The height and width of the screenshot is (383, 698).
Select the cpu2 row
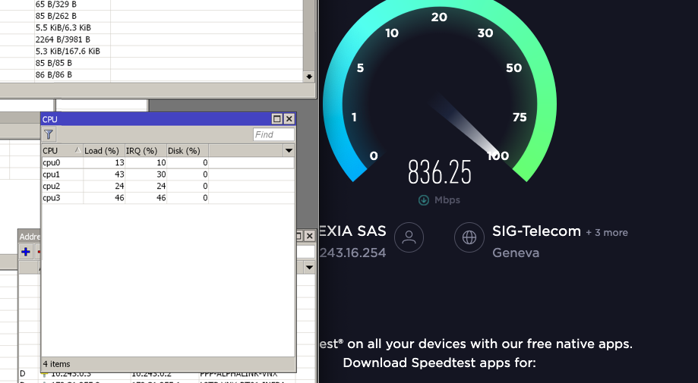tap(168, 186)
